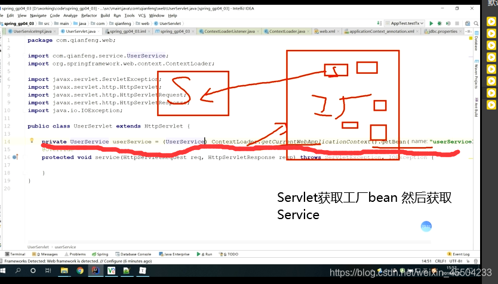
Task: Open the Ant Build side panel
Action: [477, 108]
